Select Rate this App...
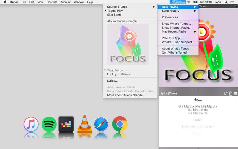The width and height of the screenshot is (238, 149). tap(178, 38)
